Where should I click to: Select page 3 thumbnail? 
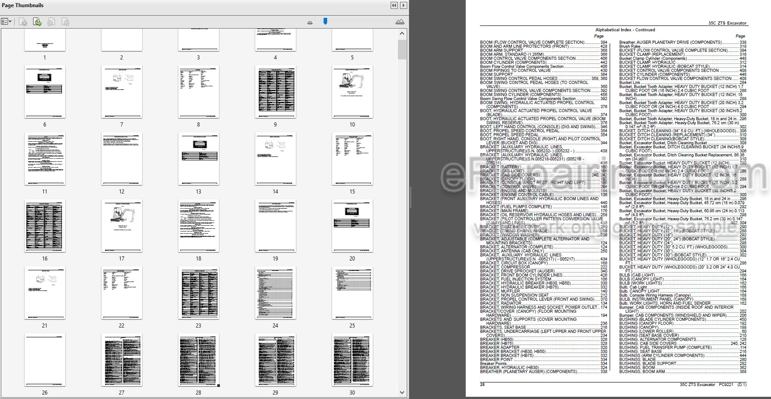tap(198, 40)
